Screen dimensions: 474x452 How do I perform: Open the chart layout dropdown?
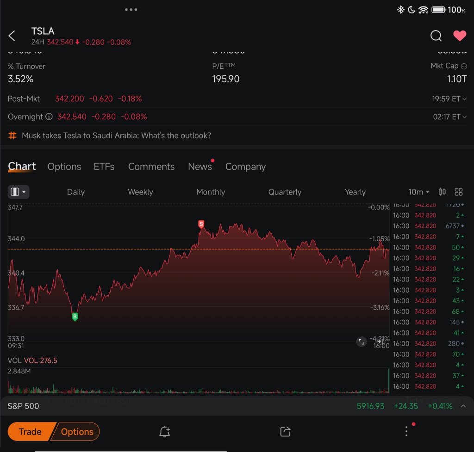coord(19,192)
